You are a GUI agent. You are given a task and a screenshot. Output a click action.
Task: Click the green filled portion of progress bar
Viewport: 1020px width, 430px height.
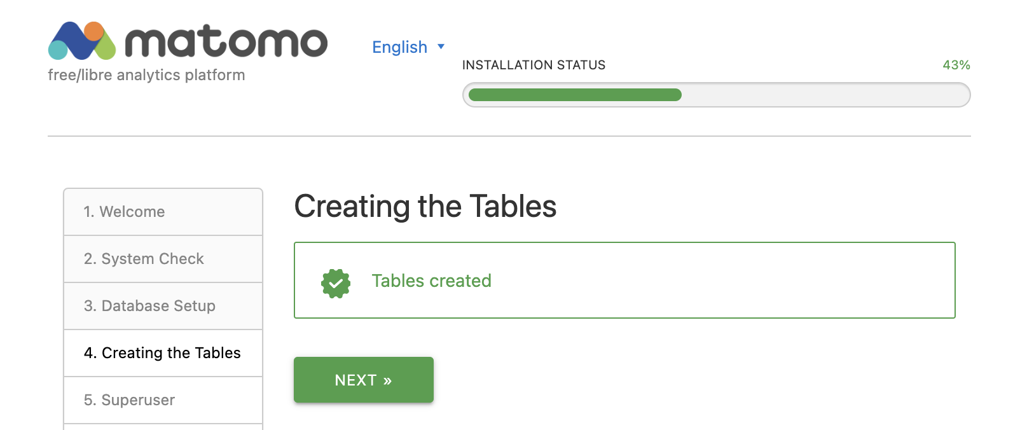coord(572,94)
